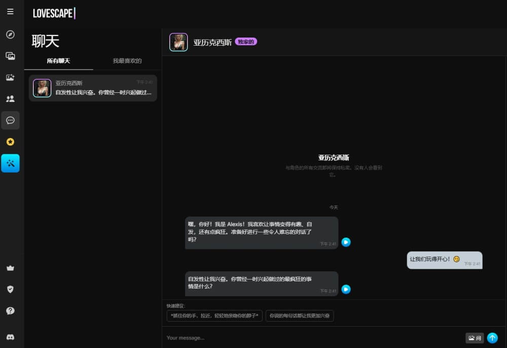Open the hamburger menu

(x=10, y=12)
